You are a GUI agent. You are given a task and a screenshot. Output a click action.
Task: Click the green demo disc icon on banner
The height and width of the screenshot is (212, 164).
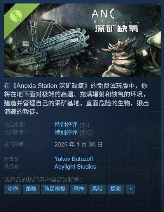tap(16, 16)
